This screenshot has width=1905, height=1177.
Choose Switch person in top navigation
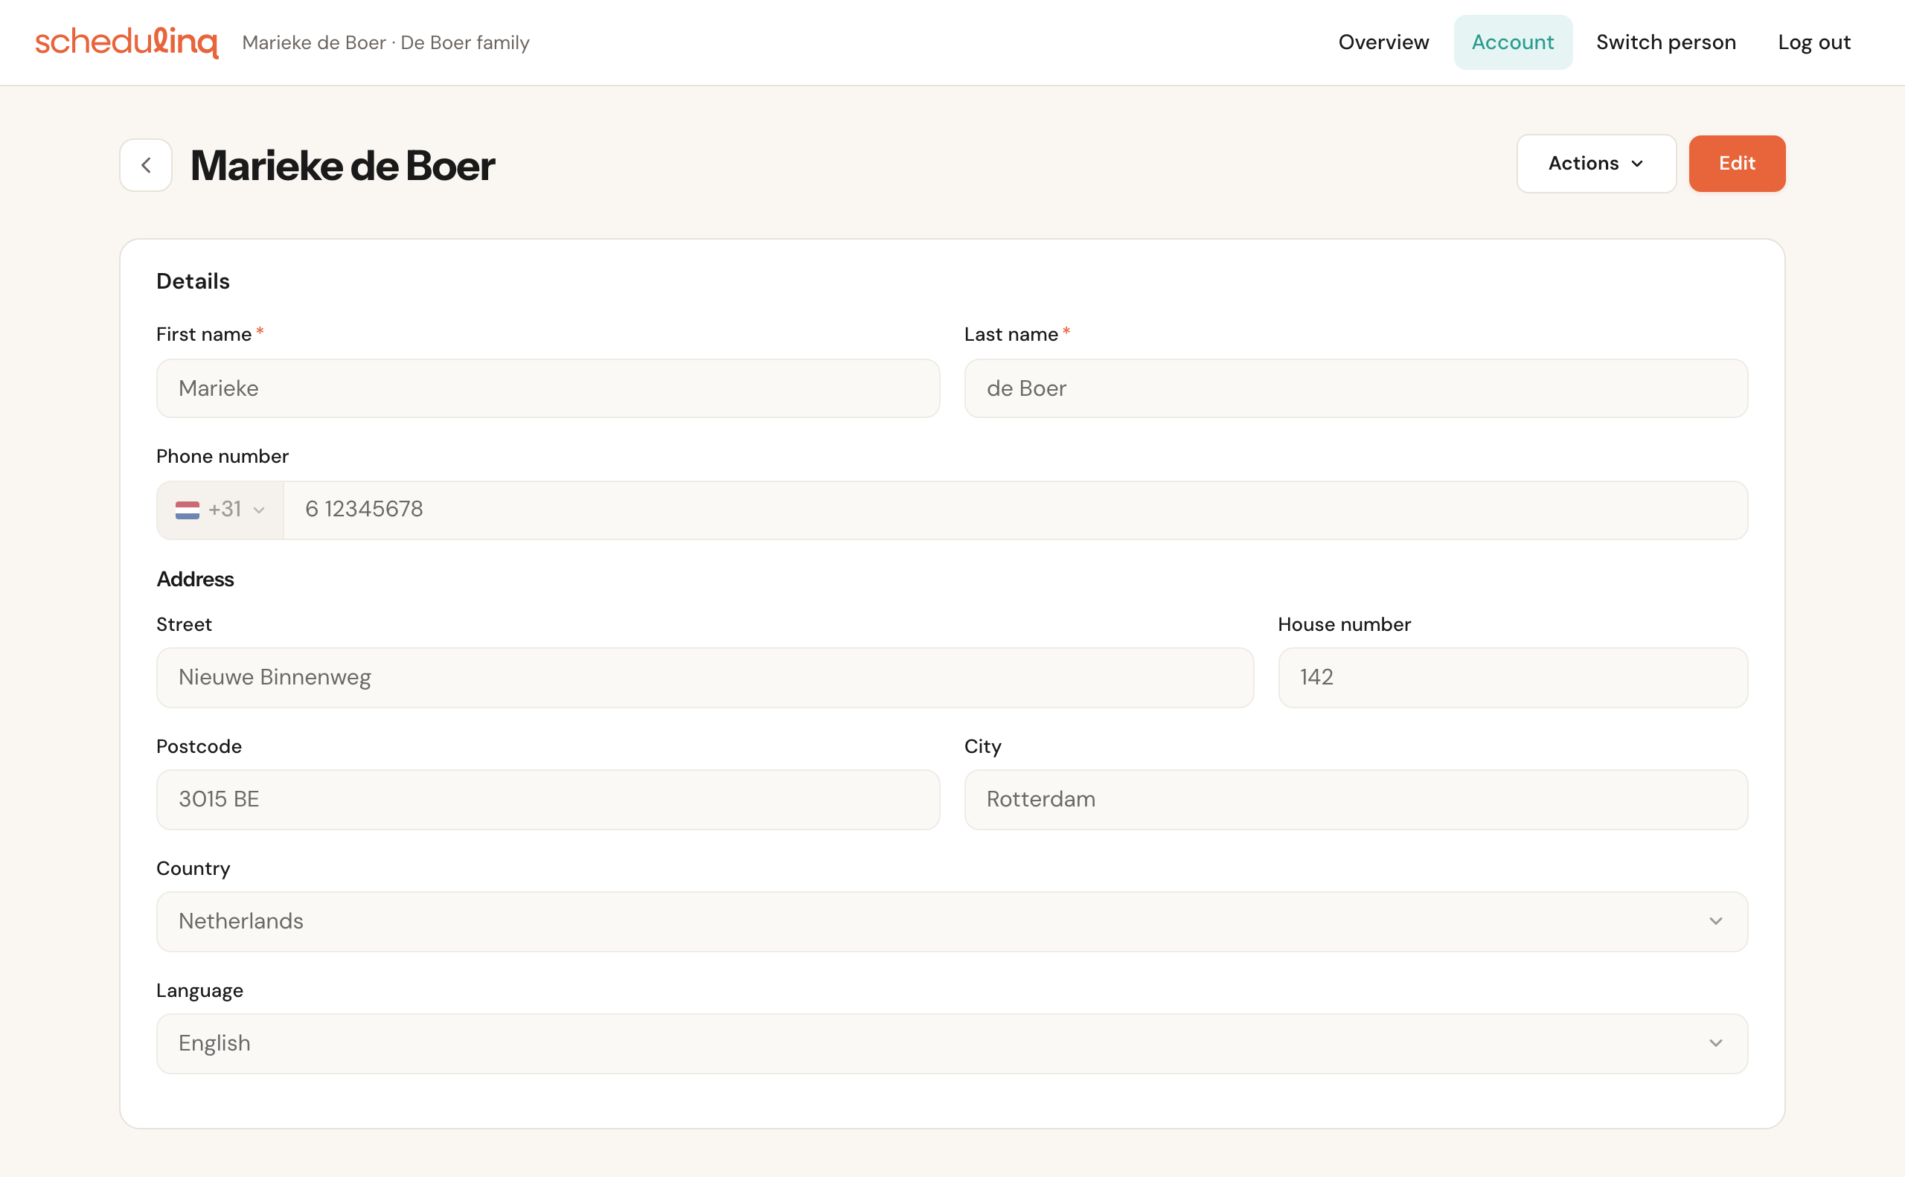tap(1666, 42)
